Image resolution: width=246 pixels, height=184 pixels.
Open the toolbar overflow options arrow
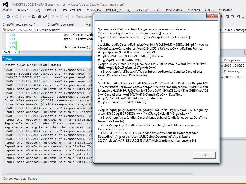243,17
